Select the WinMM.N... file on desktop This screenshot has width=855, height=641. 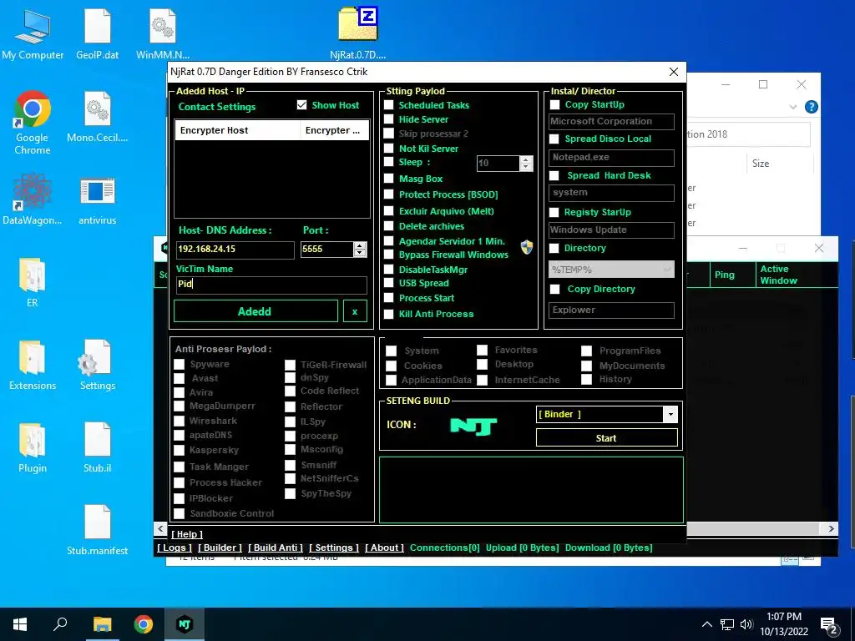pyautogui.click(x=163, y=34)
